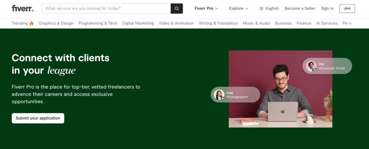Open the Writing & Translation category
The image size is (369, 149).
(218, 23)
